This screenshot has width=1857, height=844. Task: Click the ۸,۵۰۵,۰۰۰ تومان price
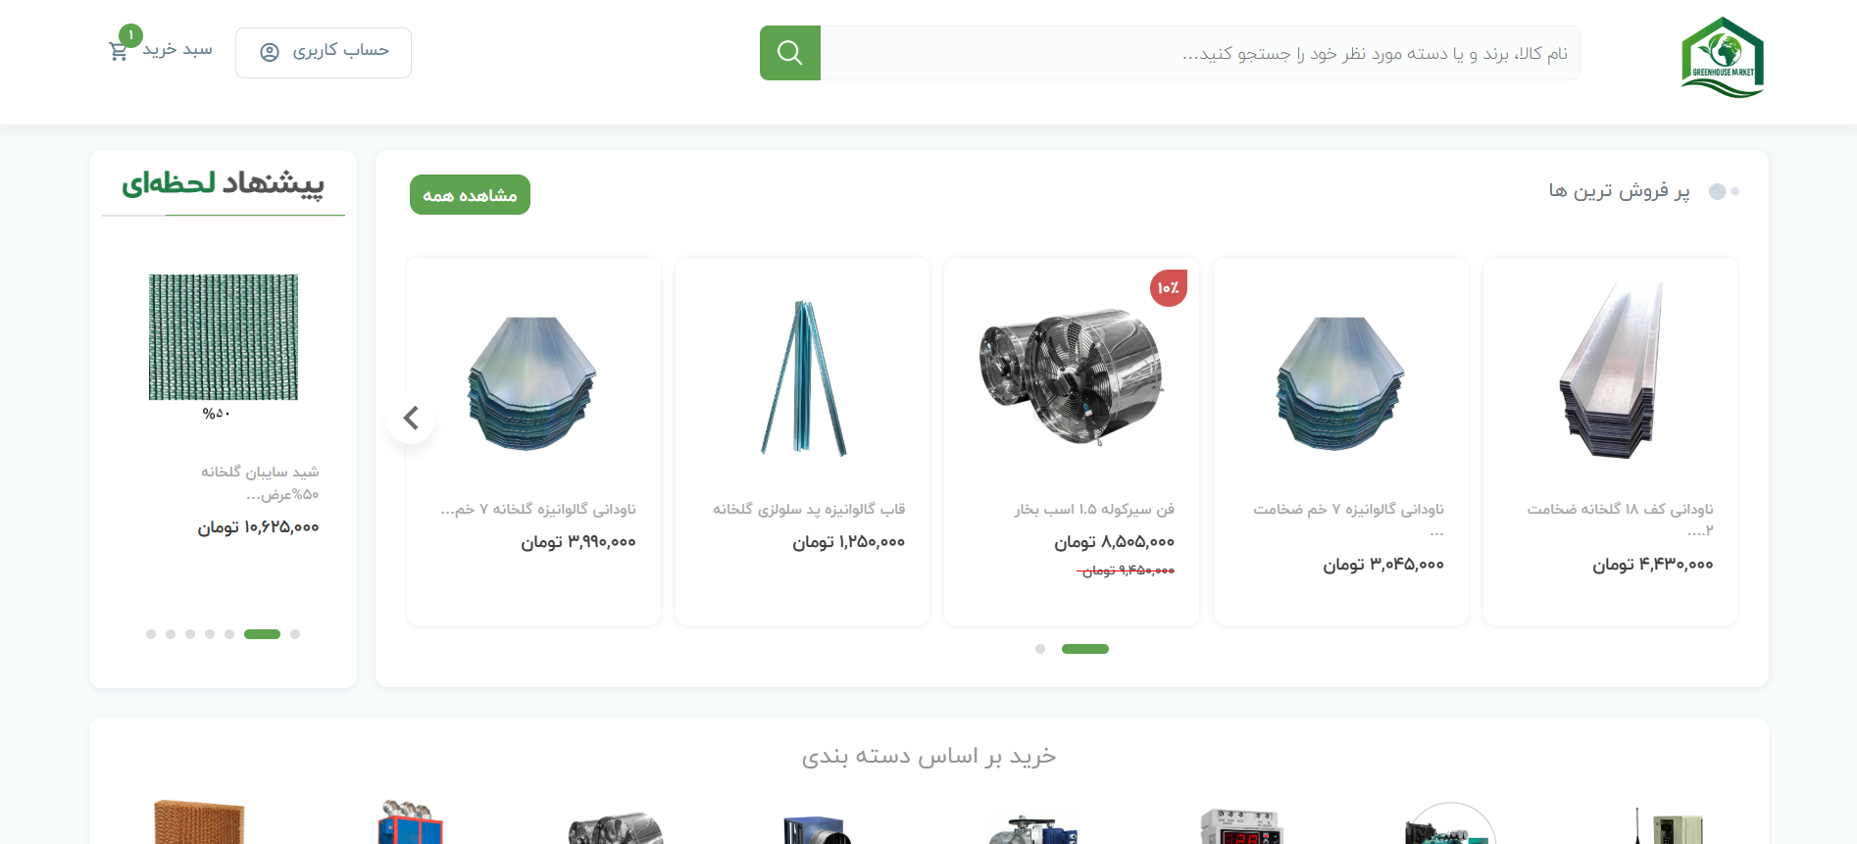(1114, 542)
